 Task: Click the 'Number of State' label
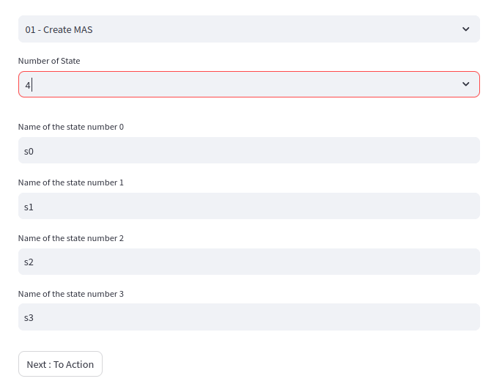(49, 61)
